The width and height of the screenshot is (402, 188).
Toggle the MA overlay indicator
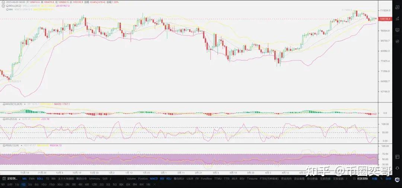[25, 179]
